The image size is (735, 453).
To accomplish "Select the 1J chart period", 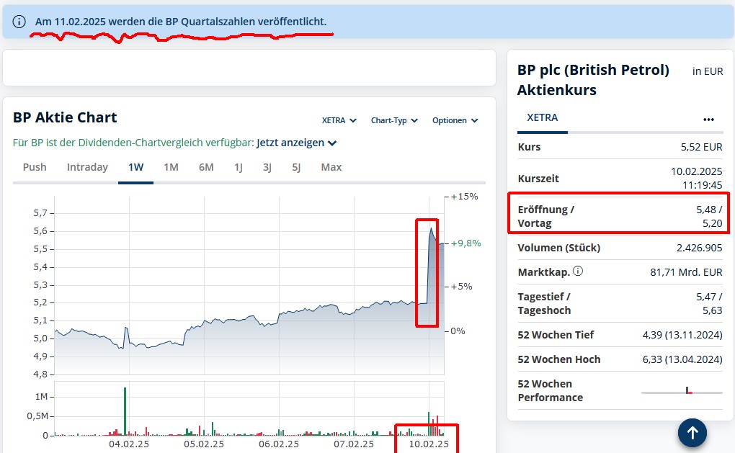I will pyautogui.click(x=238, y=166).
